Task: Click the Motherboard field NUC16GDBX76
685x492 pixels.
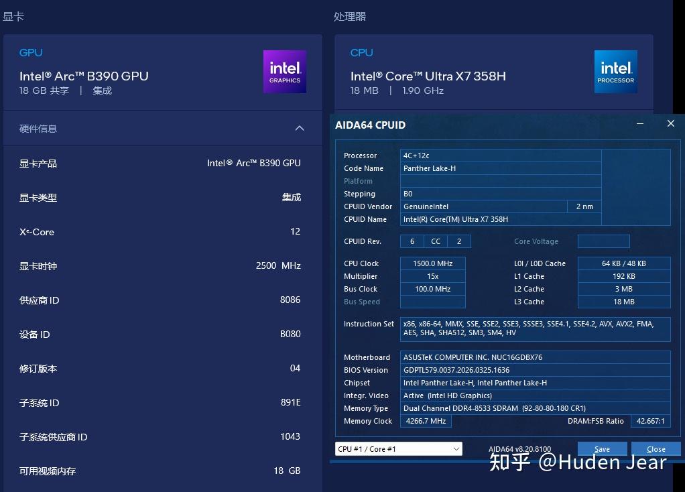Action: click(535, 357)
